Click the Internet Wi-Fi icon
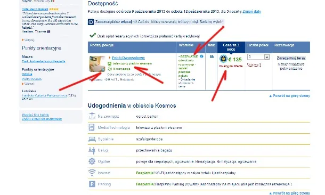The height and width of the screenshot is (195, 325). point(92,173)
